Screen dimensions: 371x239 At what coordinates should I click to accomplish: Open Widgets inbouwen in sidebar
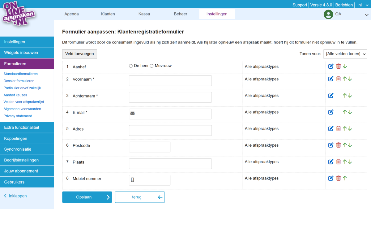[27, 53]
